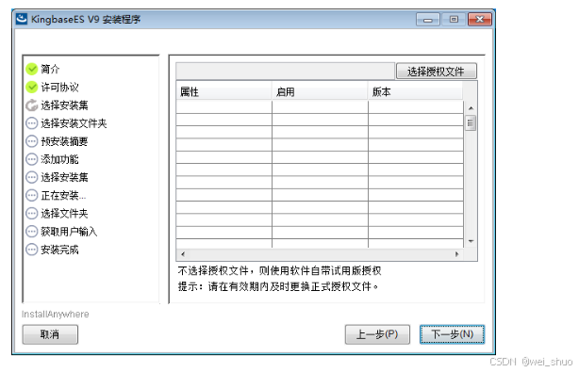Select the 获取用户输入 step label
579x372 pixels.
click(69, 231)
